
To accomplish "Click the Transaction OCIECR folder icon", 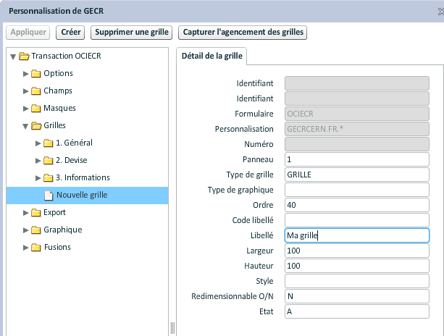I will point(24,56).
